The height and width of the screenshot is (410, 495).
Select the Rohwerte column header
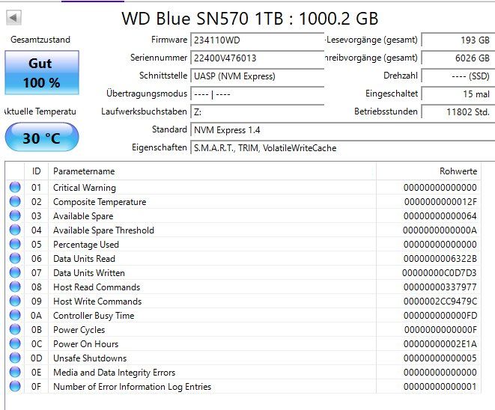coord(428,171)
